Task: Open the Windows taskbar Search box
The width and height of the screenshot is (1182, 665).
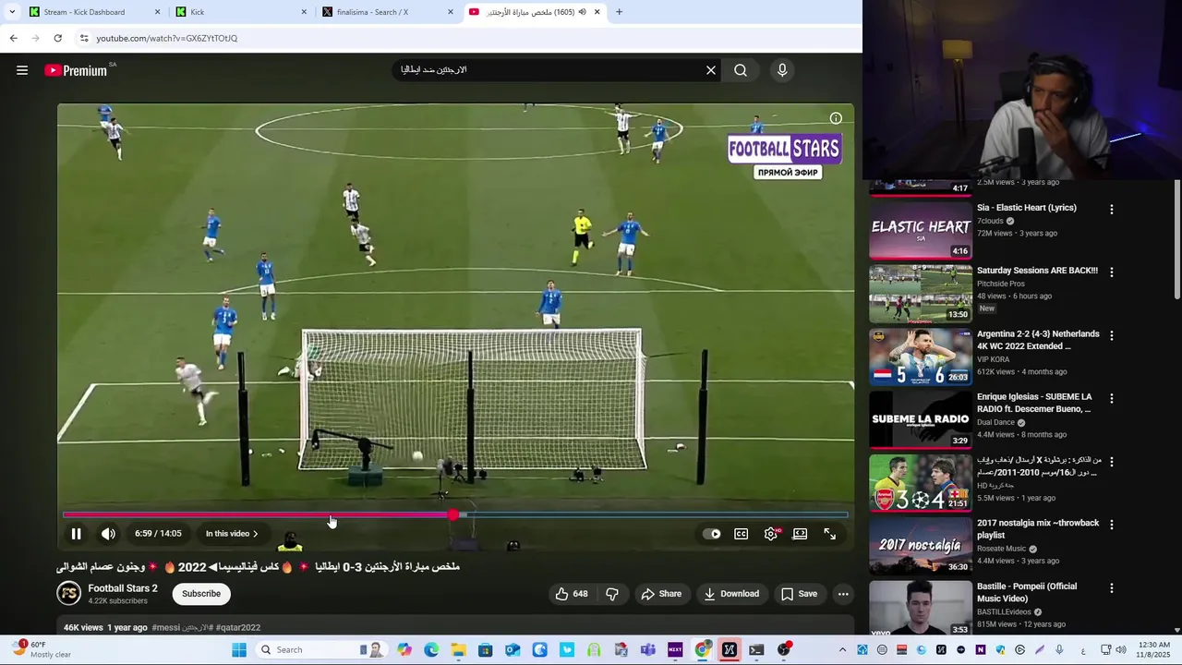Action: pos(321,650)
